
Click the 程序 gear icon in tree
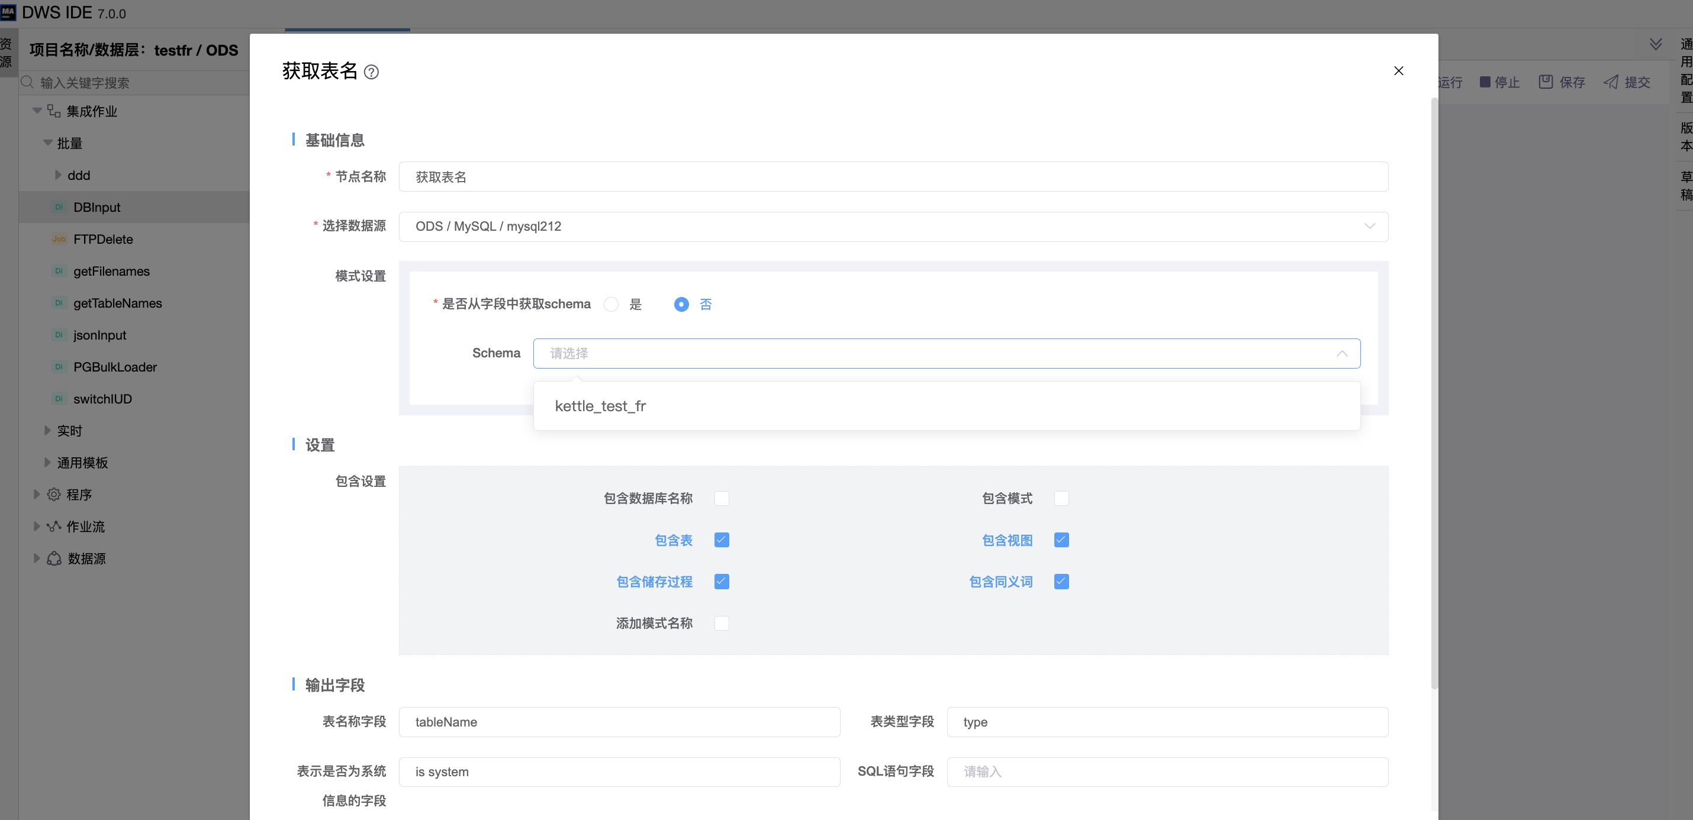click(x=54, y=494)
